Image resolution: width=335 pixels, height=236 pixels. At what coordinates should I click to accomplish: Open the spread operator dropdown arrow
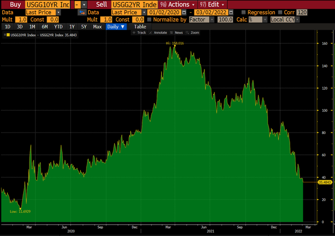point(84,4)
